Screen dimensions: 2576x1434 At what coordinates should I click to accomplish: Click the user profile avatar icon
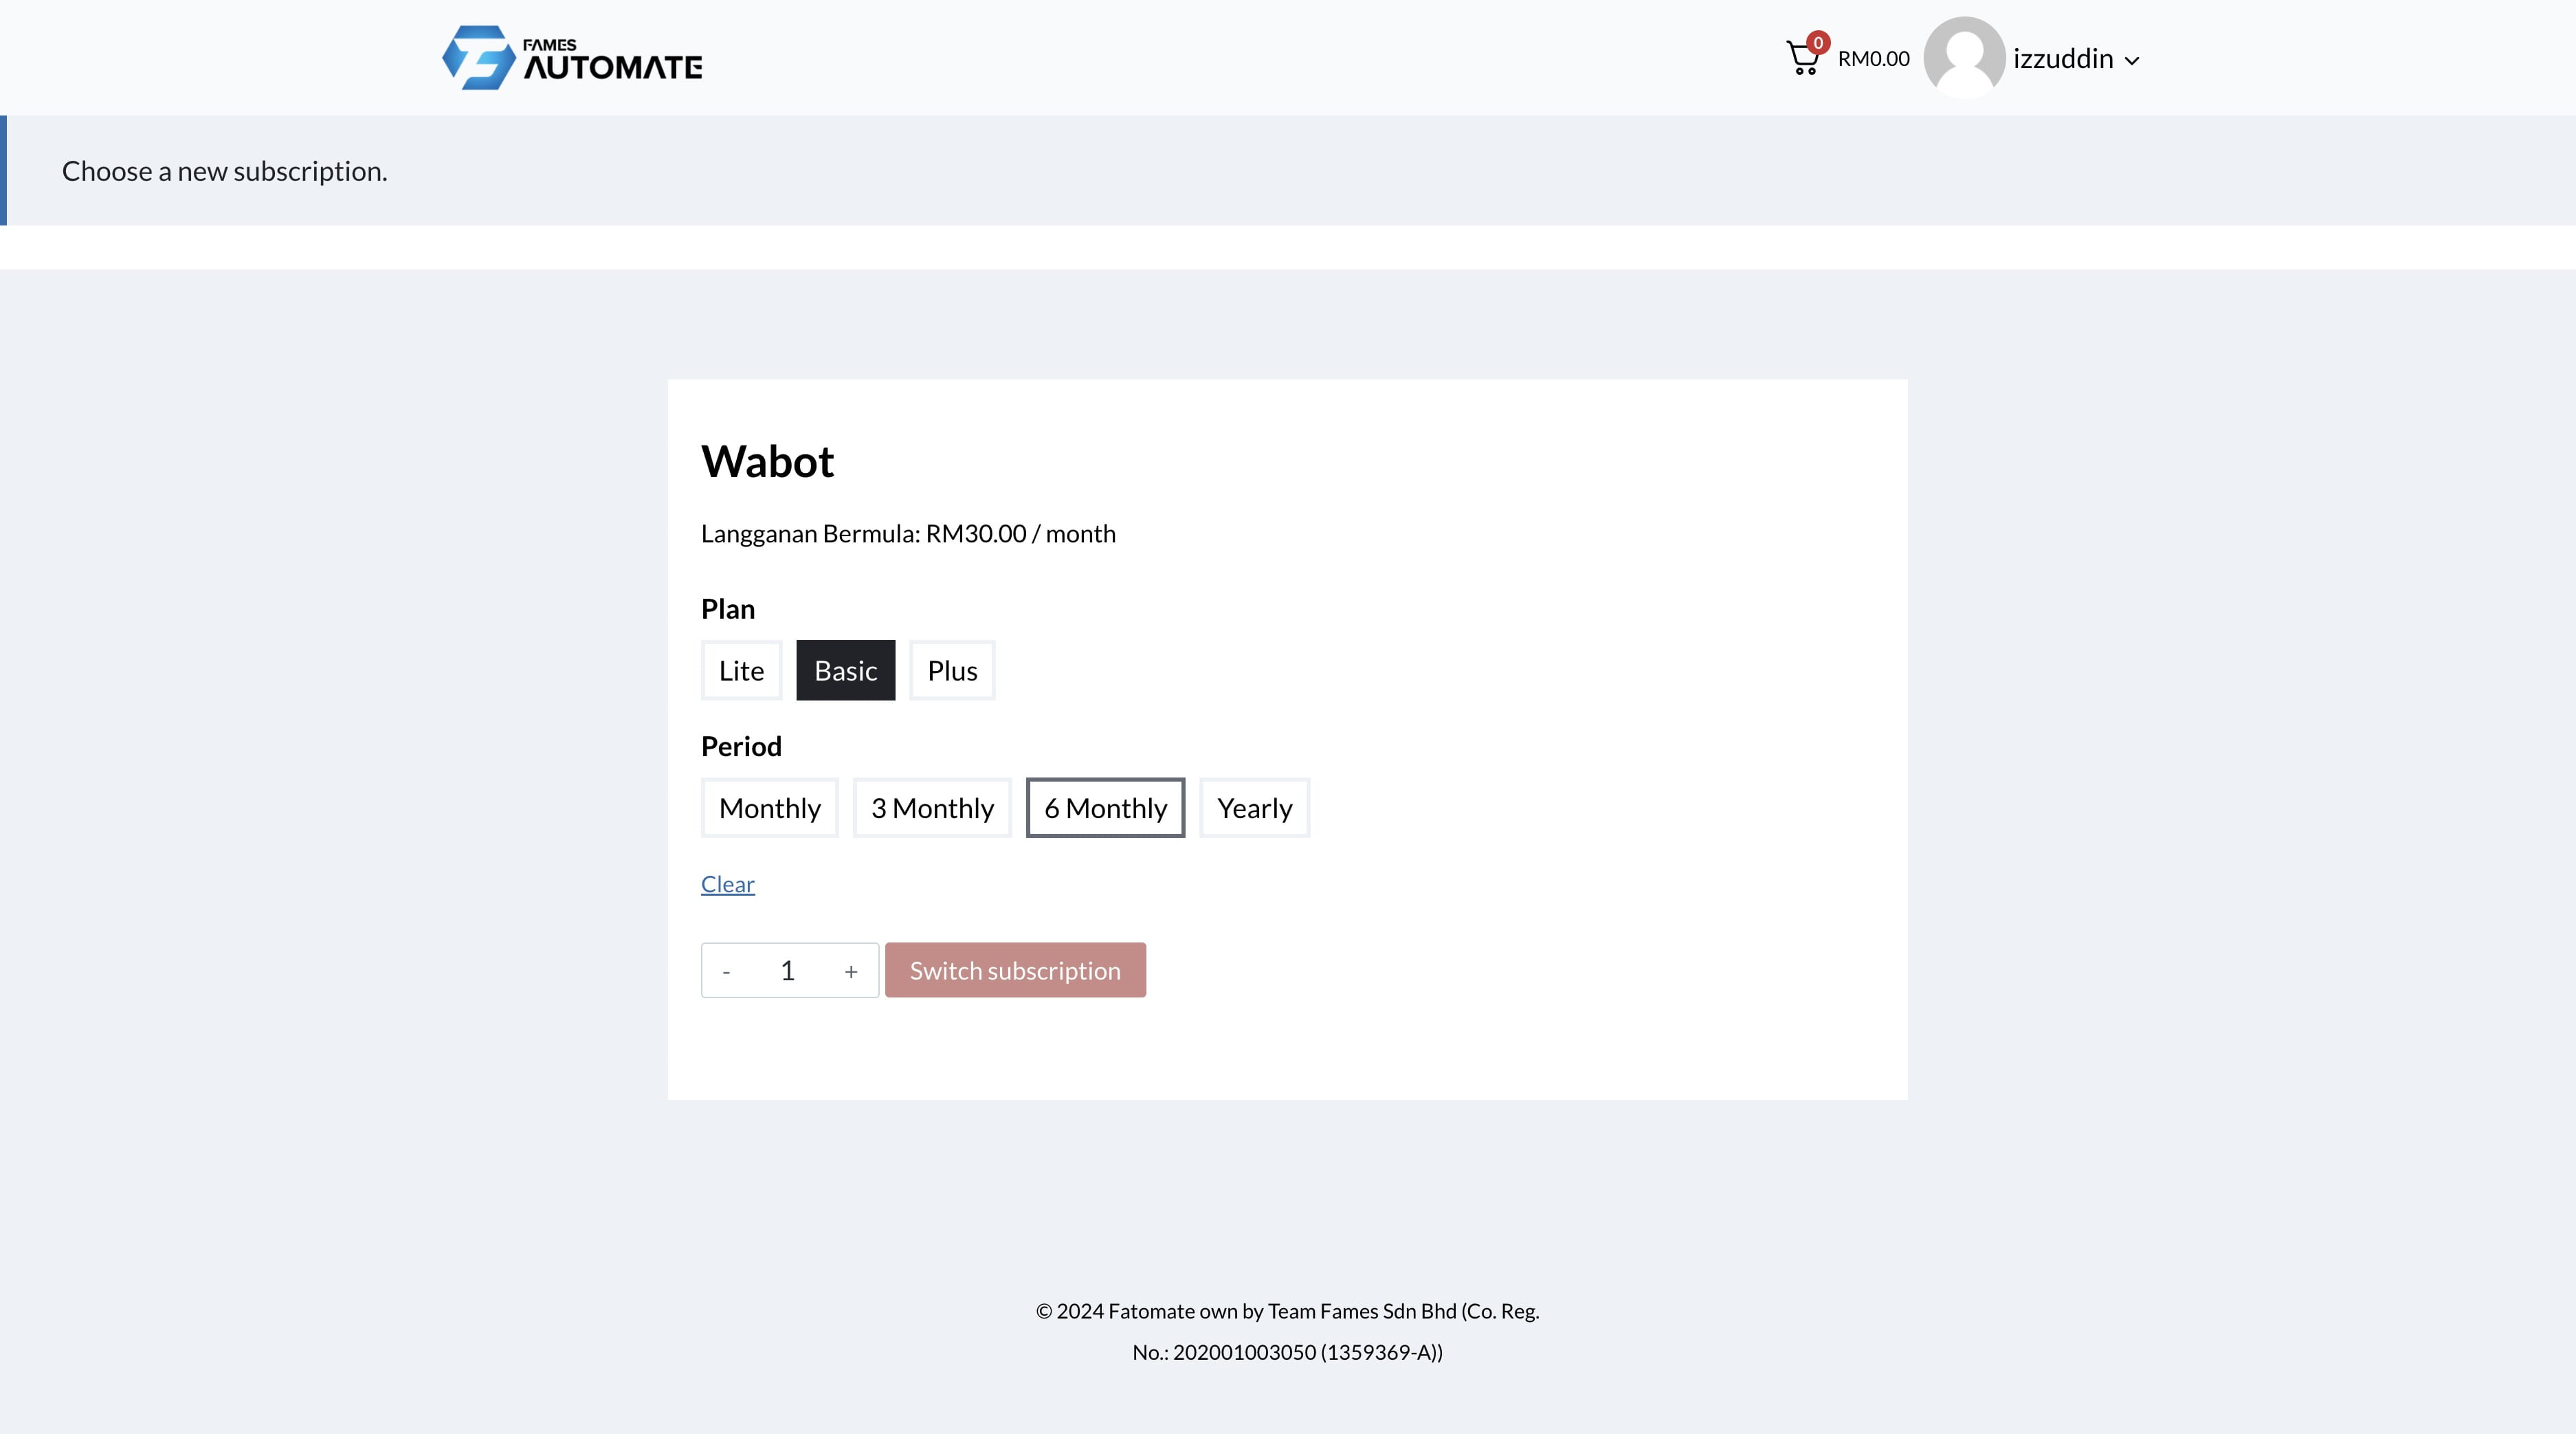point(1964,58)
